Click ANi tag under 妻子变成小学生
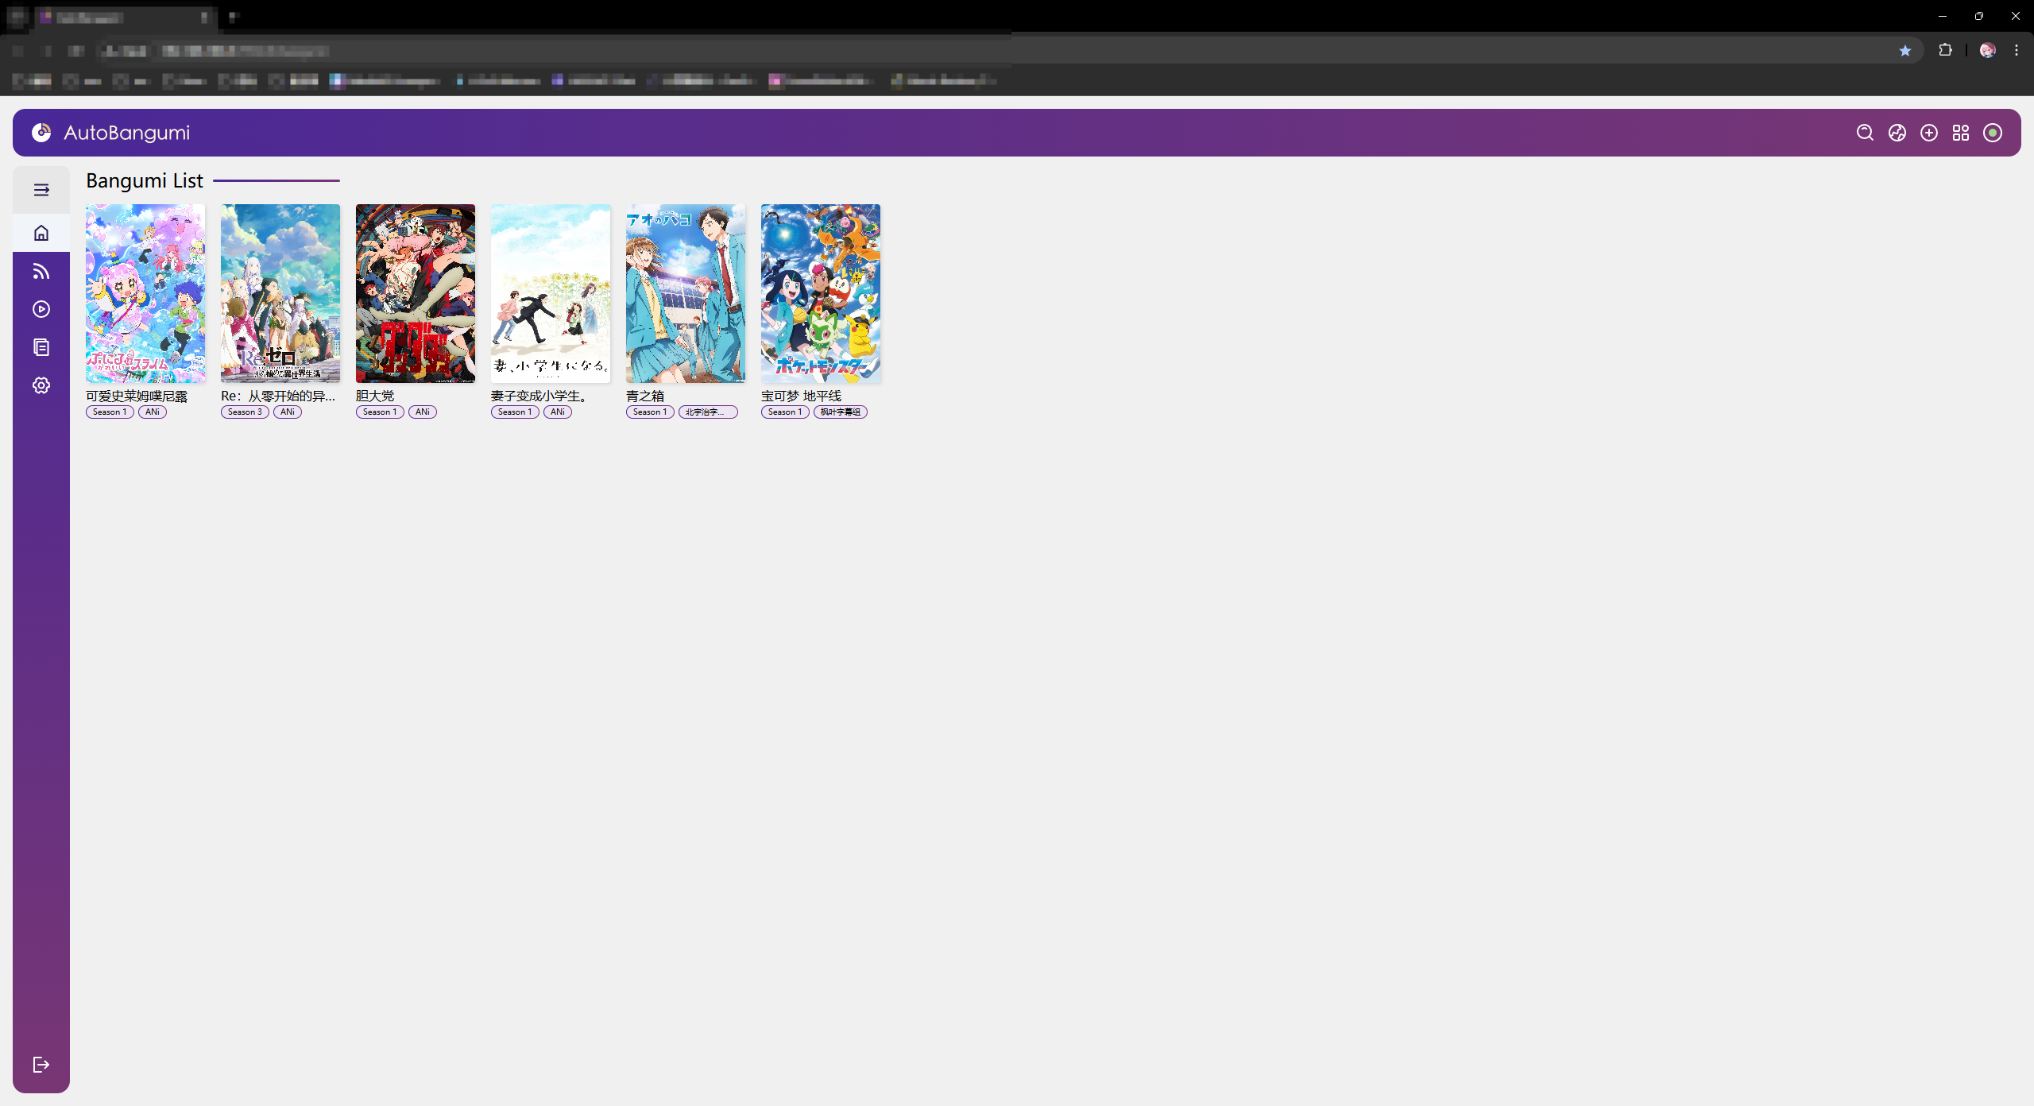The image size is (2034, 1106). [x=558, y=412]
